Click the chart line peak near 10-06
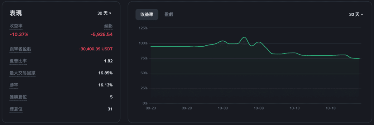This screenshot has height=125, width=374. click(244, 37)
